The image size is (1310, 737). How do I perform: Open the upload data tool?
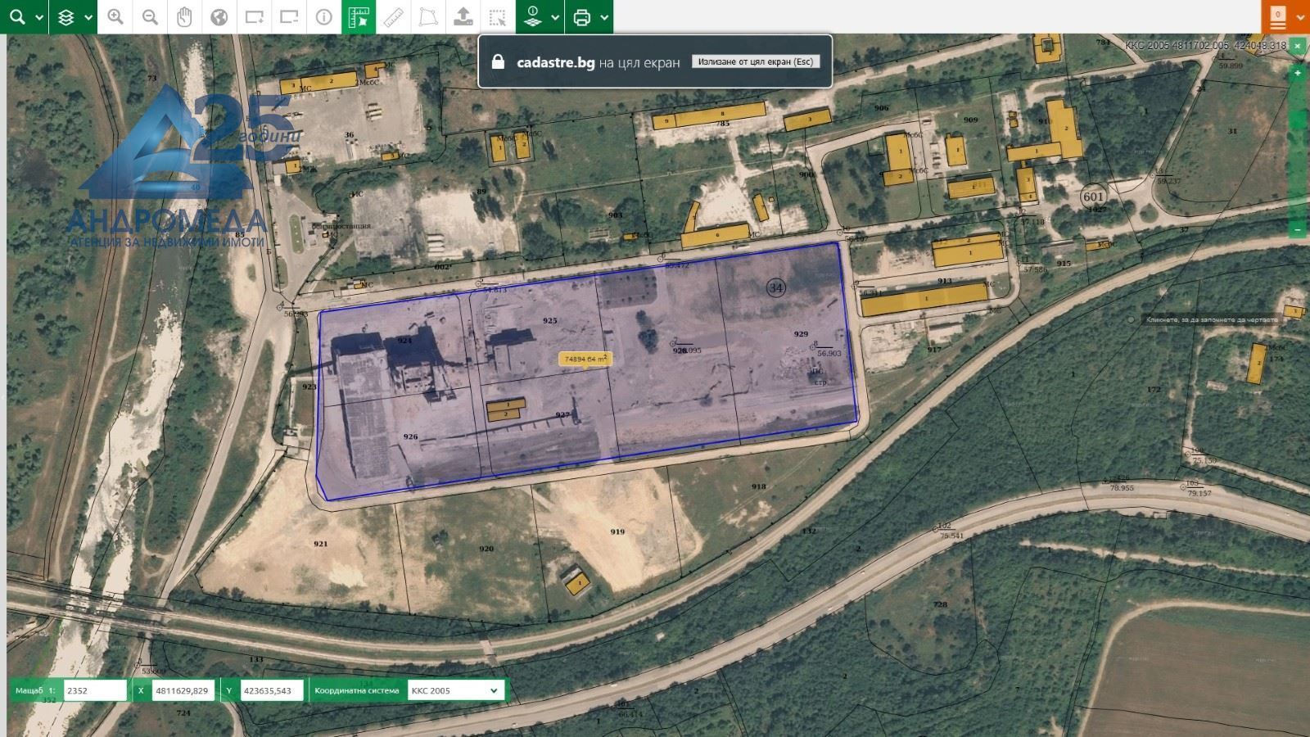pos(464,15)
